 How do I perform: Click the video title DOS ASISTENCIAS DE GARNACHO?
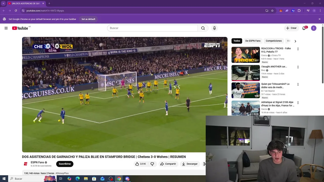coord(104,157)
